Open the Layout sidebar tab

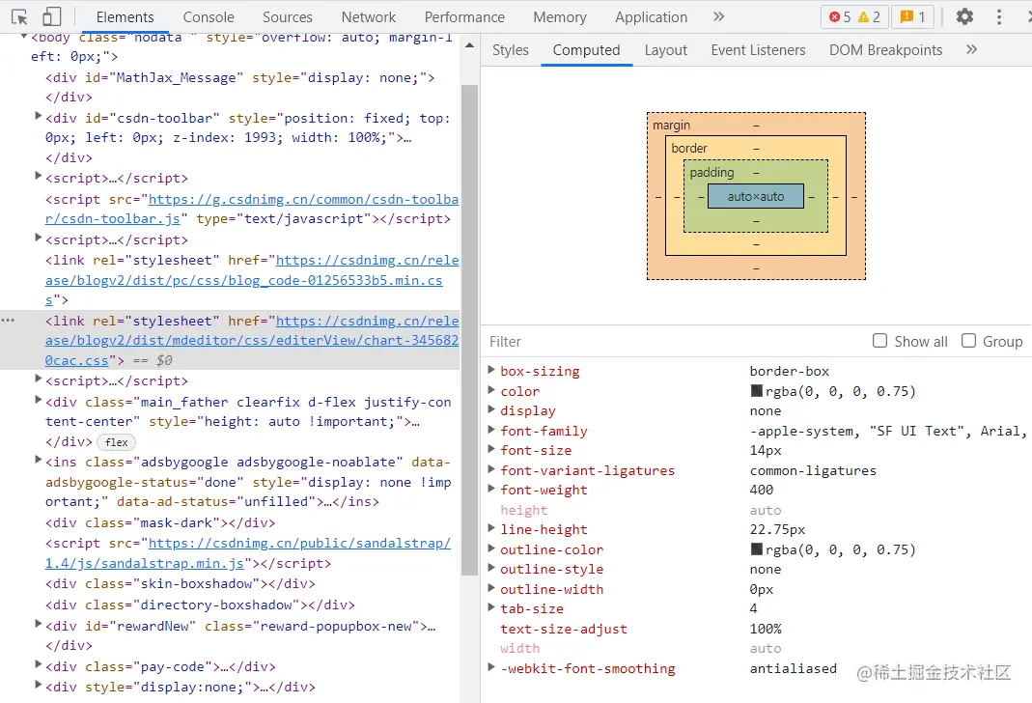click(x=665, y=50)
